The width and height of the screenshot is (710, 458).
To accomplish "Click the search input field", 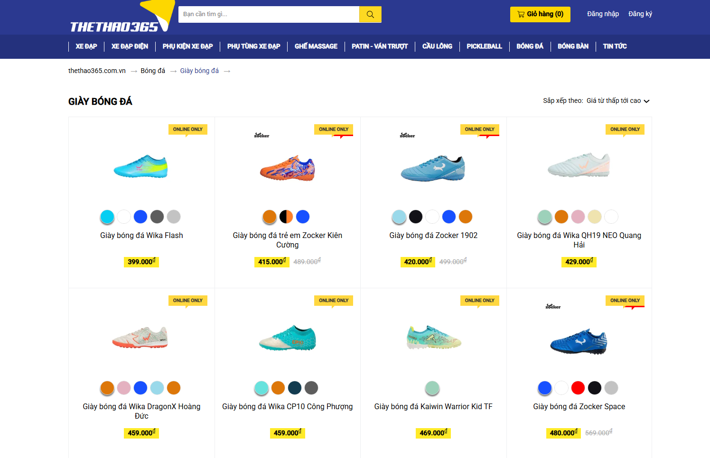I will pos(269,14).
